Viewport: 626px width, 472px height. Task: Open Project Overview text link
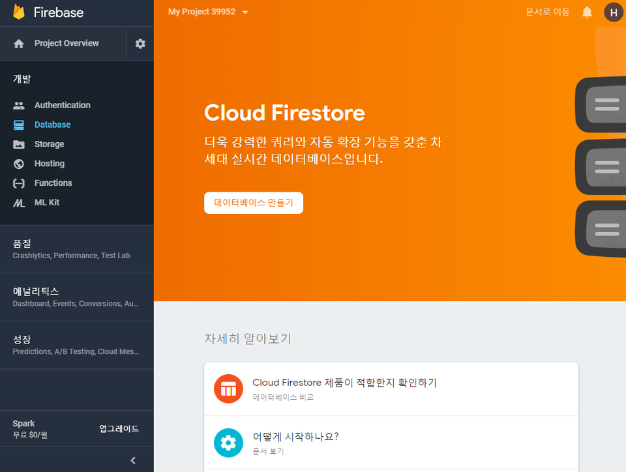point(67,43)
